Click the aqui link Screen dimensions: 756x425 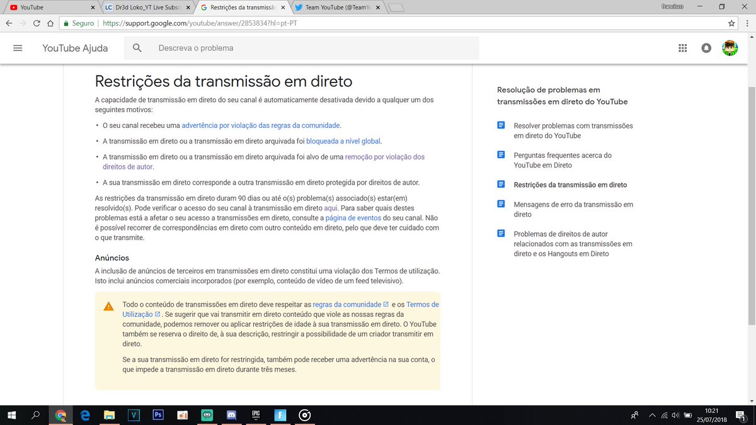[331, 208]
